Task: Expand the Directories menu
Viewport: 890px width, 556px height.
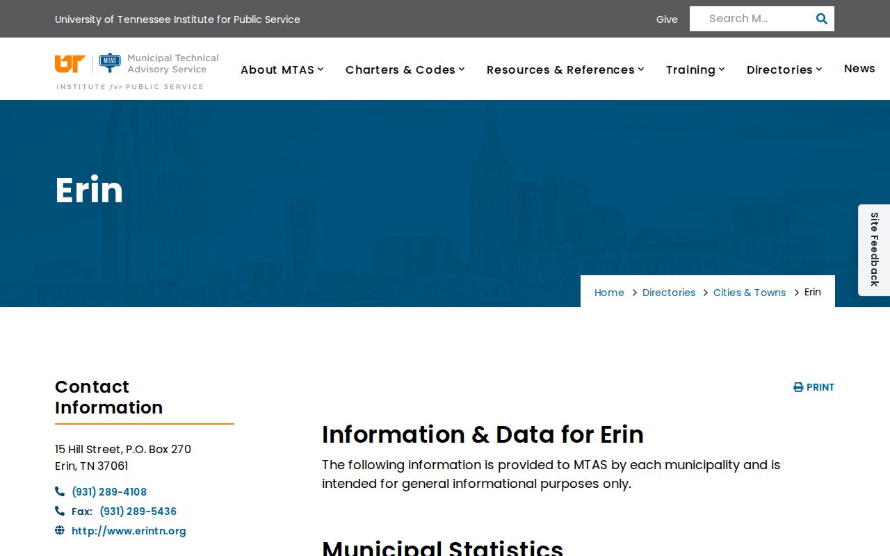Action: click(784, 69)
